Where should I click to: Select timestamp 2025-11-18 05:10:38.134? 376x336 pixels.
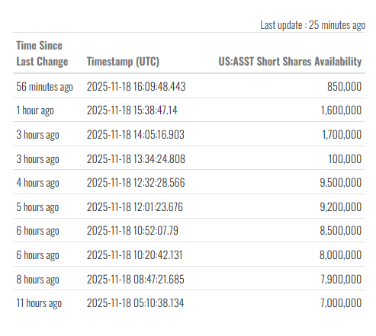coord(135,302)
